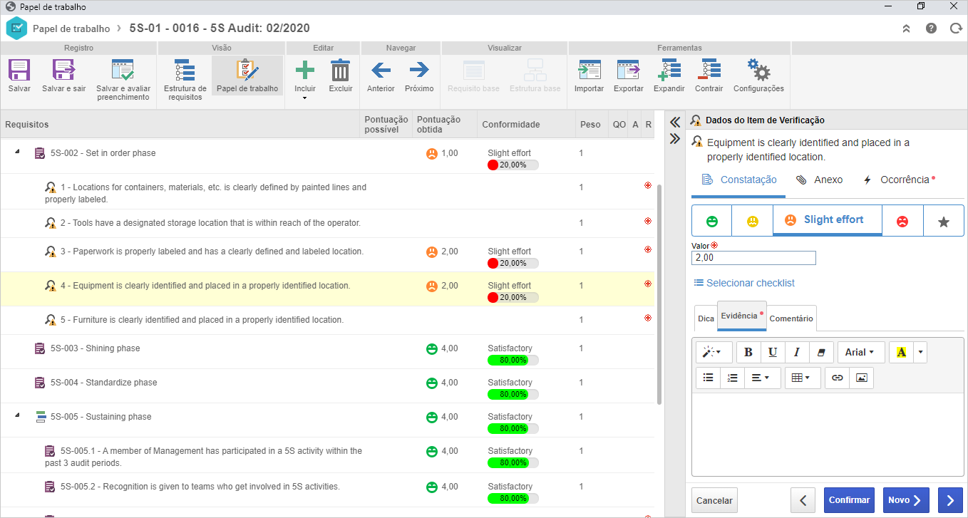Click ordered numbered list icon
Viewport: 968px width, 518px height.
pyautogui.click(x=732, y=378)
